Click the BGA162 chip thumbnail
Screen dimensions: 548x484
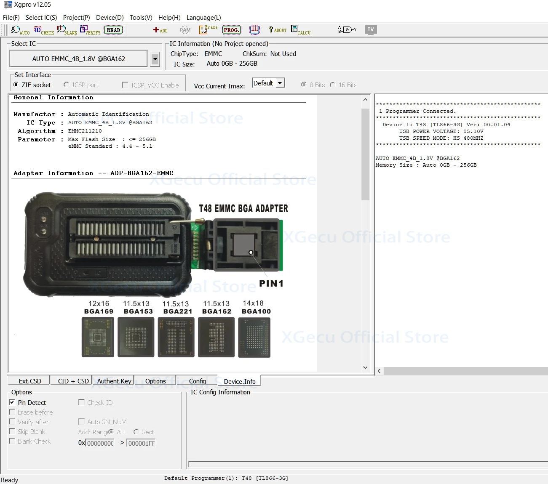[x=216, y=338]
